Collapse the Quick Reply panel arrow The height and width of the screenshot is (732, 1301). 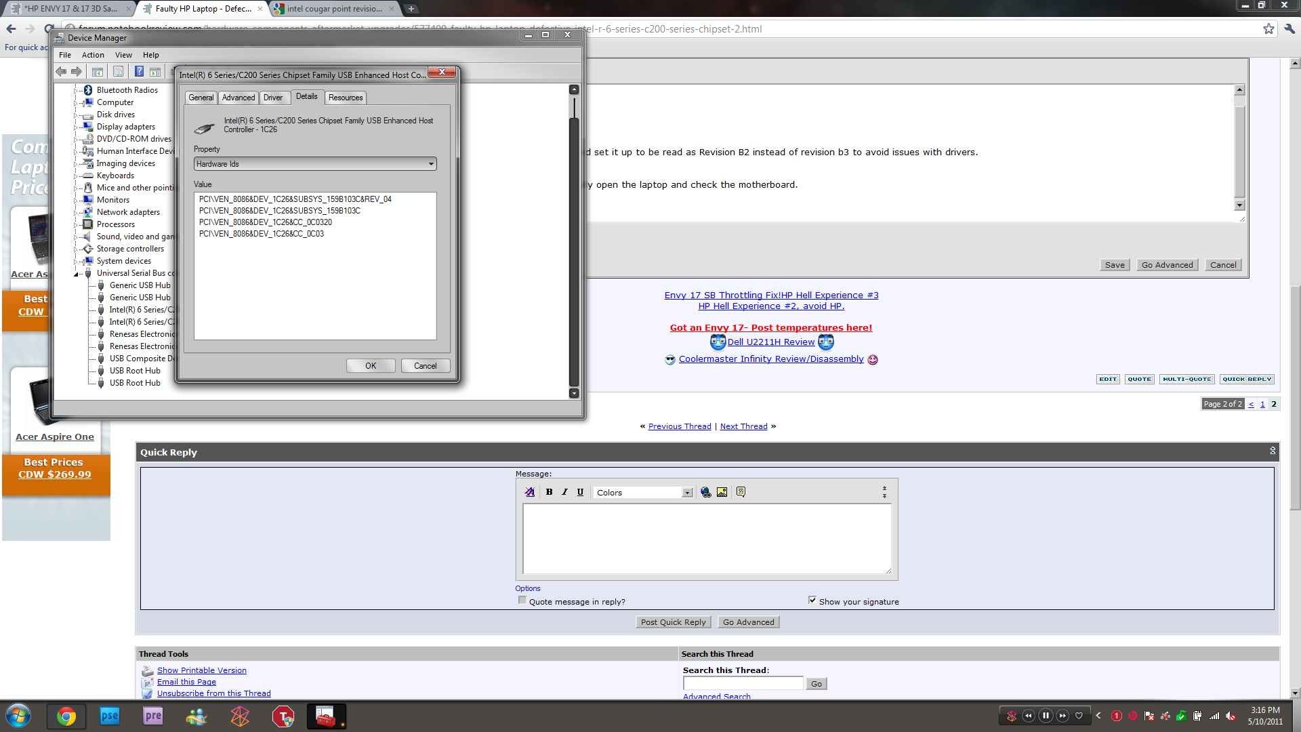[x=1273, y=451]
